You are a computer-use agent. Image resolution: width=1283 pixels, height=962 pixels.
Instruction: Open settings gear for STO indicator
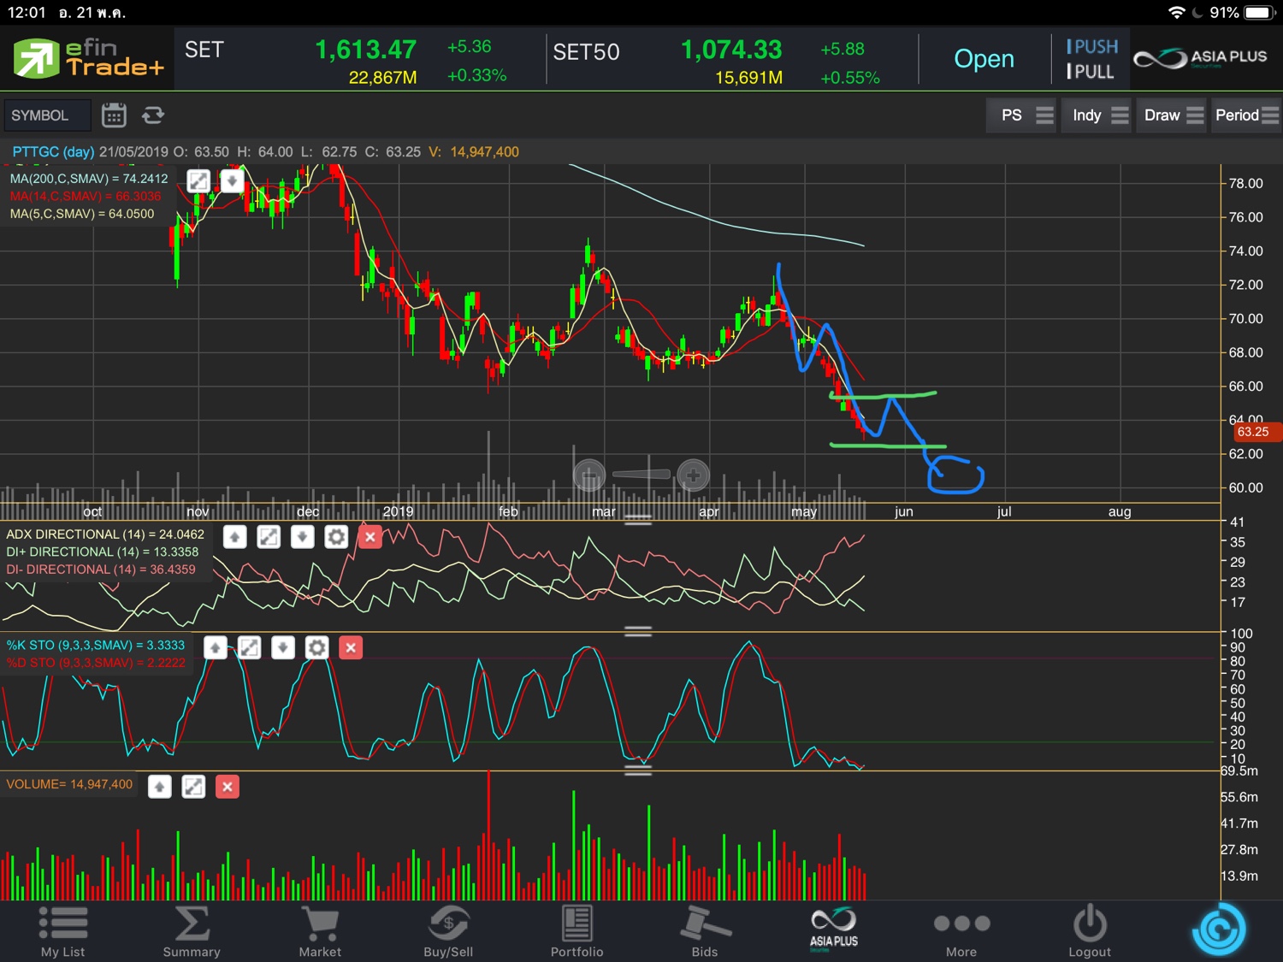click(316, 648)
